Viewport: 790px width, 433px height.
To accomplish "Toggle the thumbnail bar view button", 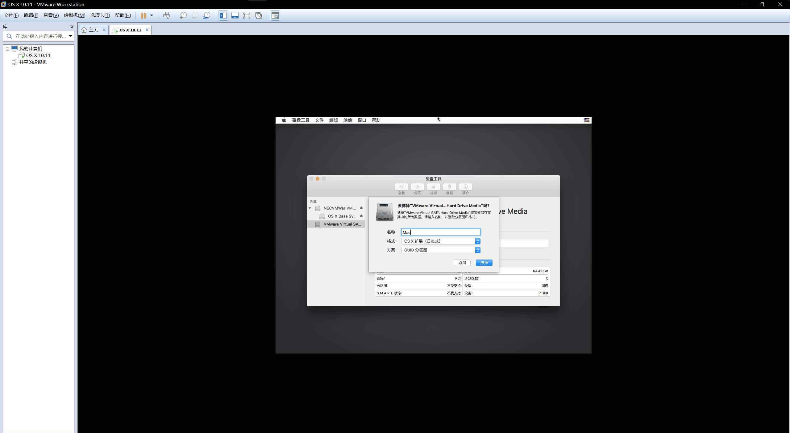I will click(x=235, y=15).
